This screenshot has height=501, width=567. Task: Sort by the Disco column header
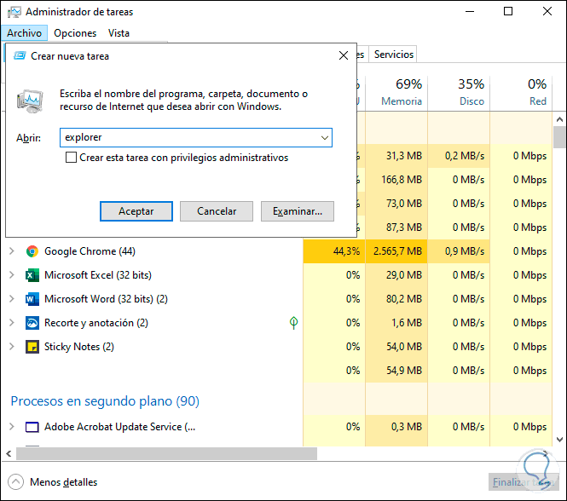[x=459, y=93]
